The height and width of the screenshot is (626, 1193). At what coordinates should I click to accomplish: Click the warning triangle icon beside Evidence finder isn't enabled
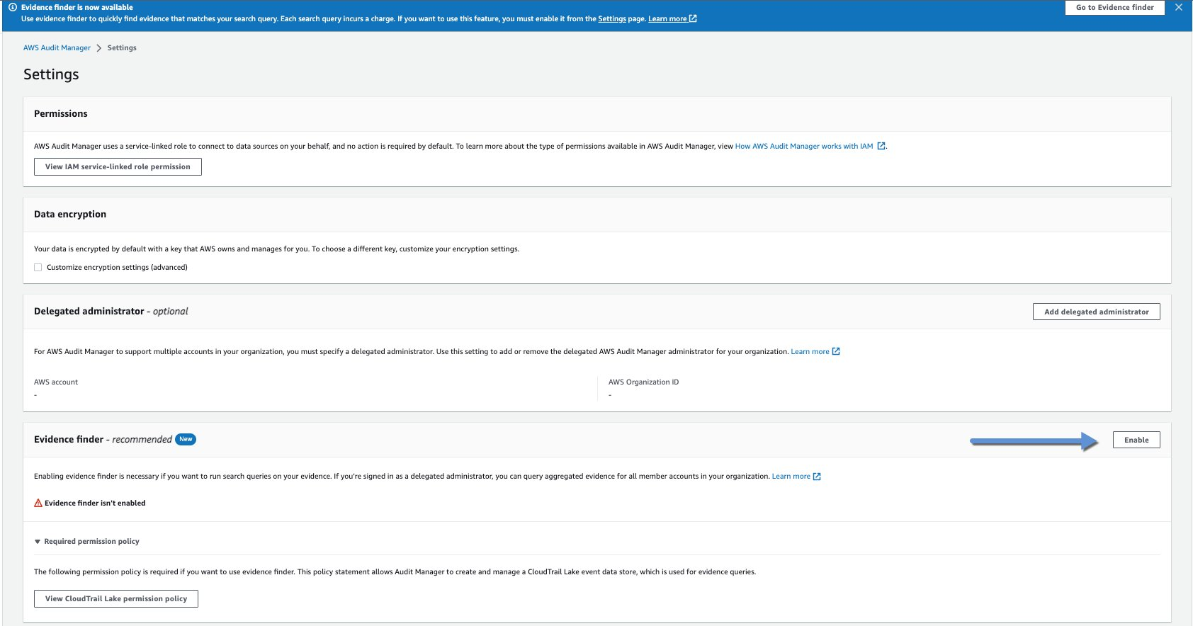(x=38, y=503)
